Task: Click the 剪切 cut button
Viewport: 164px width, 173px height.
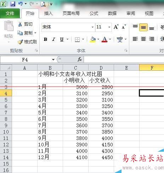Action: coord(26,24)
